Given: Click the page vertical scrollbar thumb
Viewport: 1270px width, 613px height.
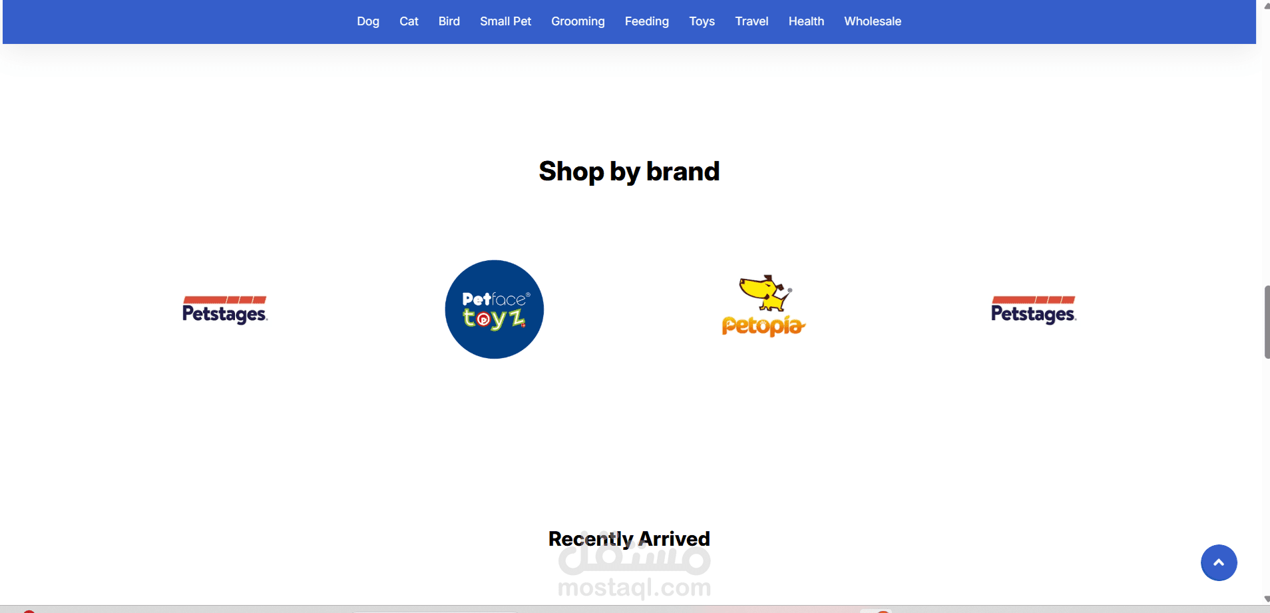Looking at the screenshot, I should [1267, 322].
